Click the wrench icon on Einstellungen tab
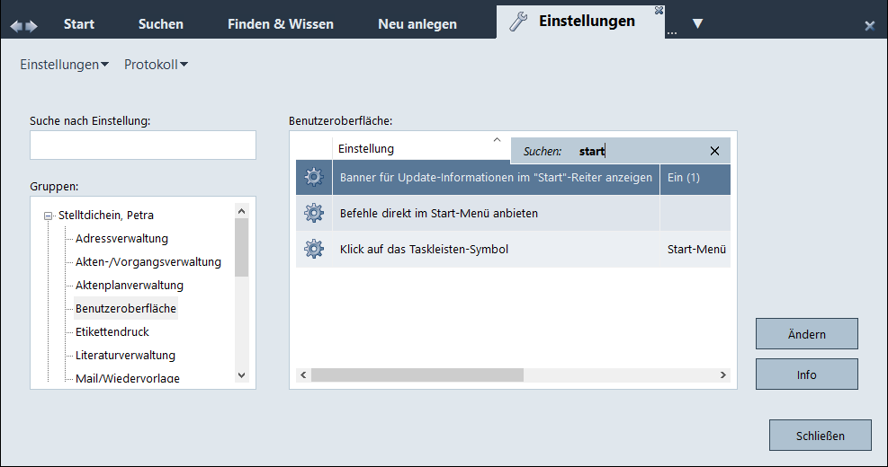Viewport: 888px width, 467px height. pyautogui.click(x=518, y=22)
